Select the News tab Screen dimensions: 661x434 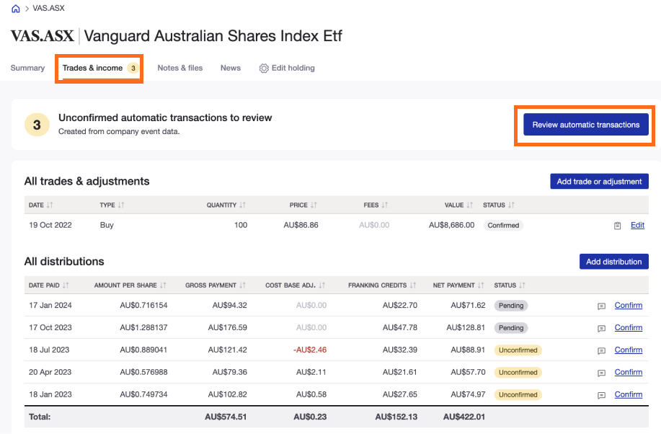coord(230,68)
